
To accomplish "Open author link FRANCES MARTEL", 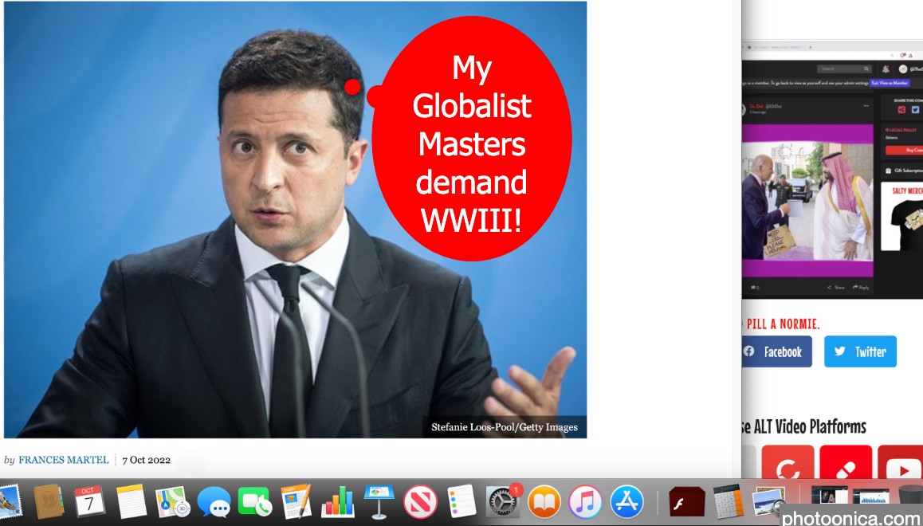I will point(64,460).
